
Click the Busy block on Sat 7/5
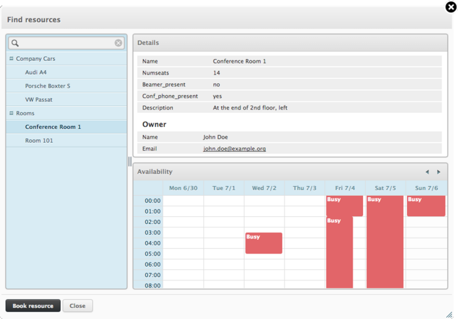click(x=385, y=242)
